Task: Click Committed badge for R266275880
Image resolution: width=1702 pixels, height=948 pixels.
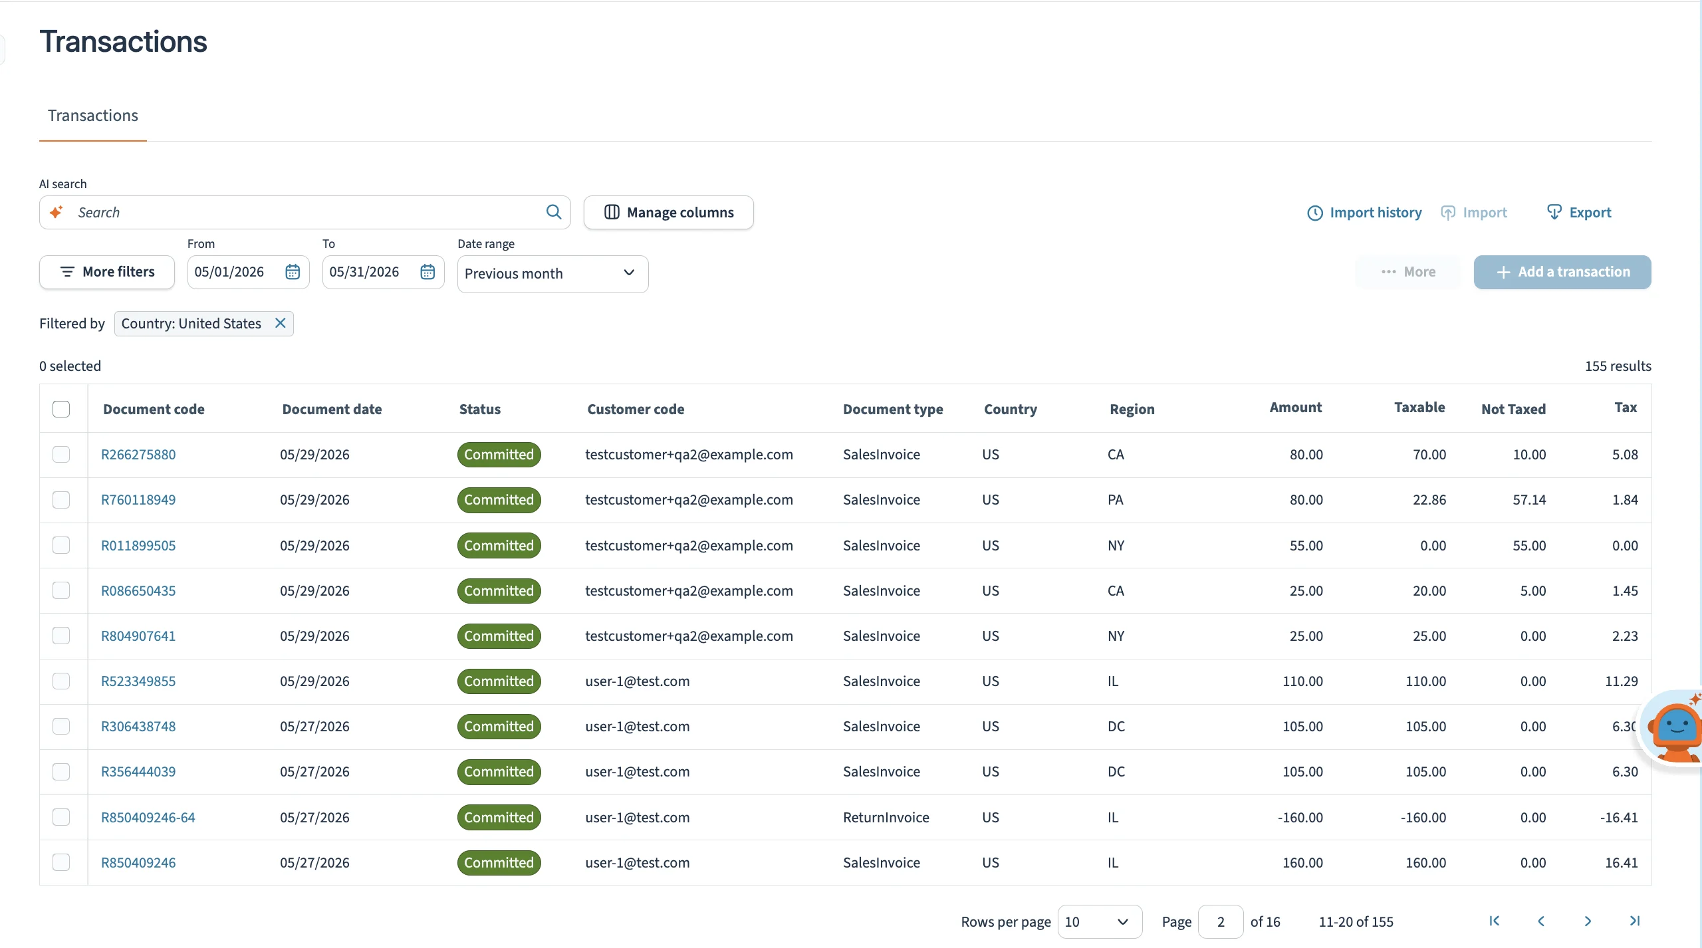Action: coord(499,455)
